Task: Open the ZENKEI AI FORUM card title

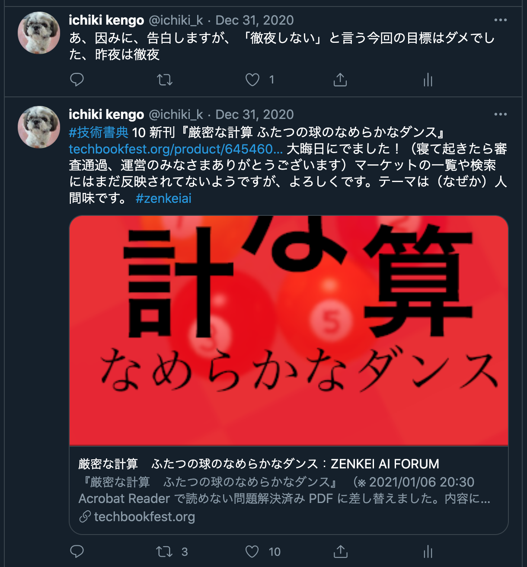Action: pyautogui.click(x=259, y=464)
